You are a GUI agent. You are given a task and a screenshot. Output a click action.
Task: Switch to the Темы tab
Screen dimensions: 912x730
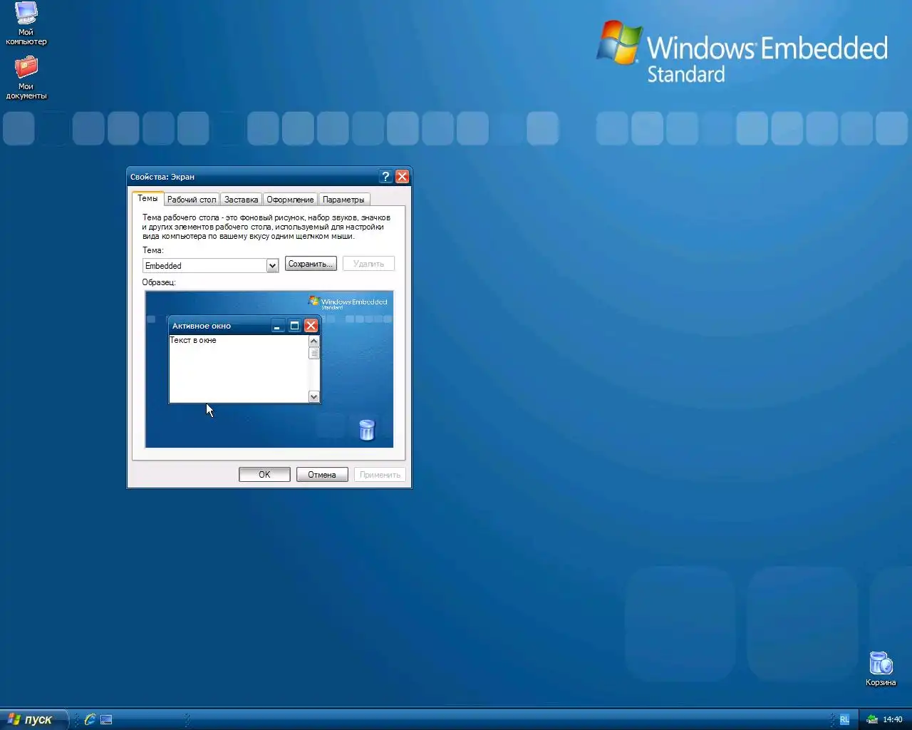pos(148,198)
